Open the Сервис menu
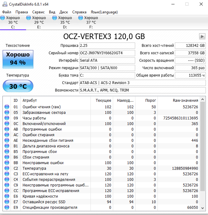The height and width of the screenshot is (215, 208). [x=38, y=12]
